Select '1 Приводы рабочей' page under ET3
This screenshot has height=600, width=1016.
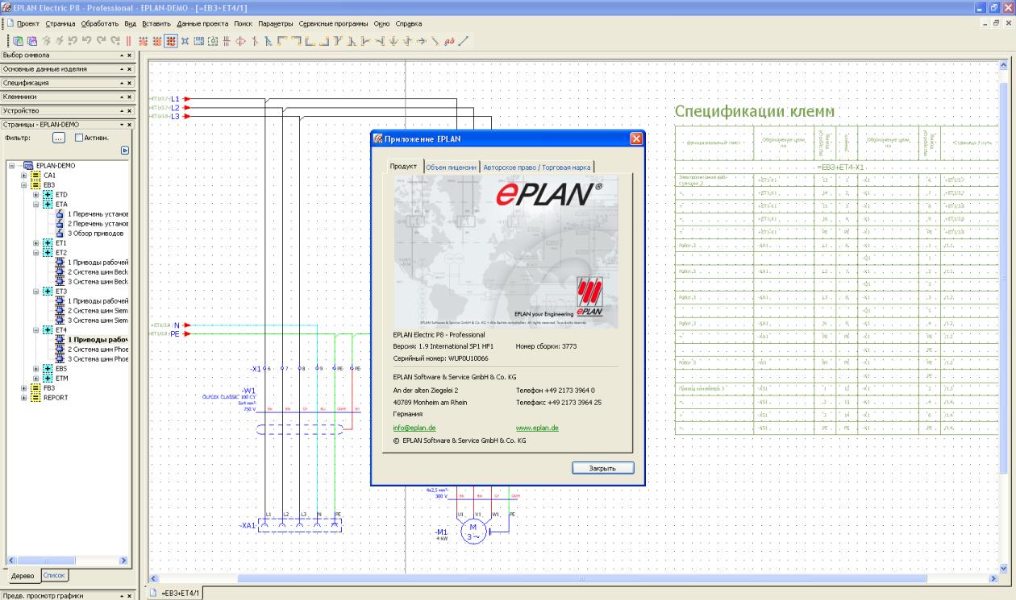(97, 300)
